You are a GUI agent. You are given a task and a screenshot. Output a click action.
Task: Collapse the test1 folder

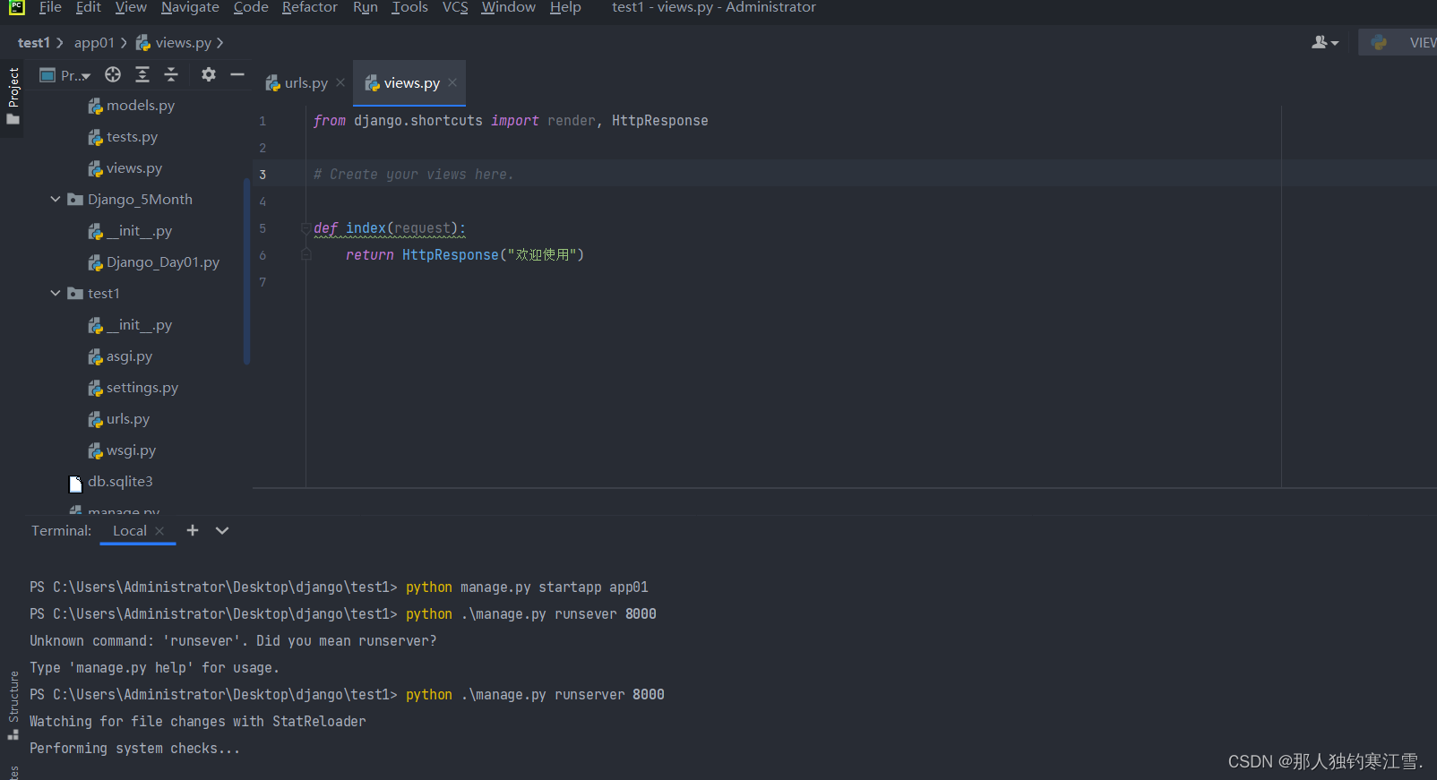(56, 294)
